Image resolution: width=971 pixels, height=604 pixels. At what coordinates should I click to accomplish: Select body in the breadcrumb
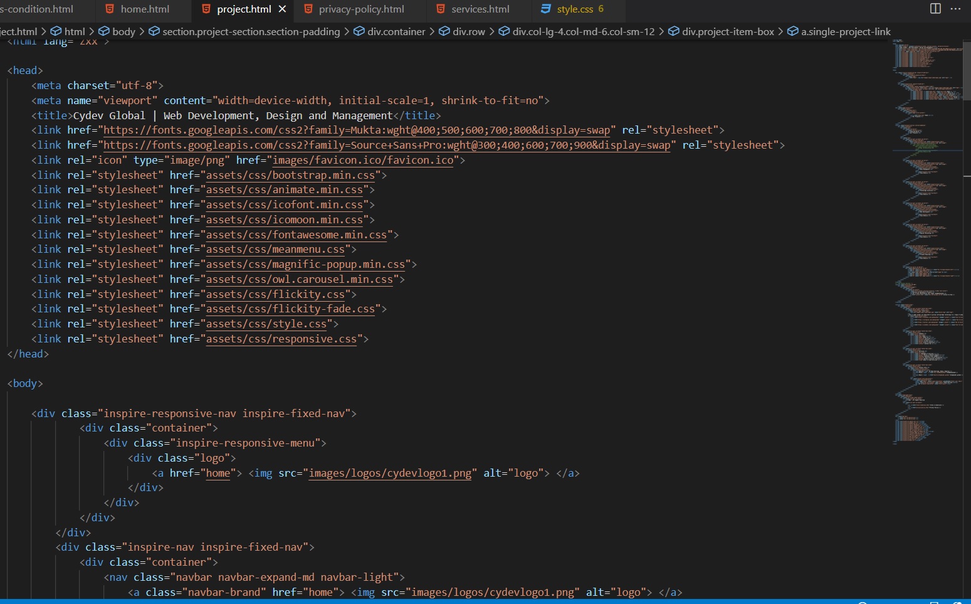pyautogui.click(x=123, y=31)
